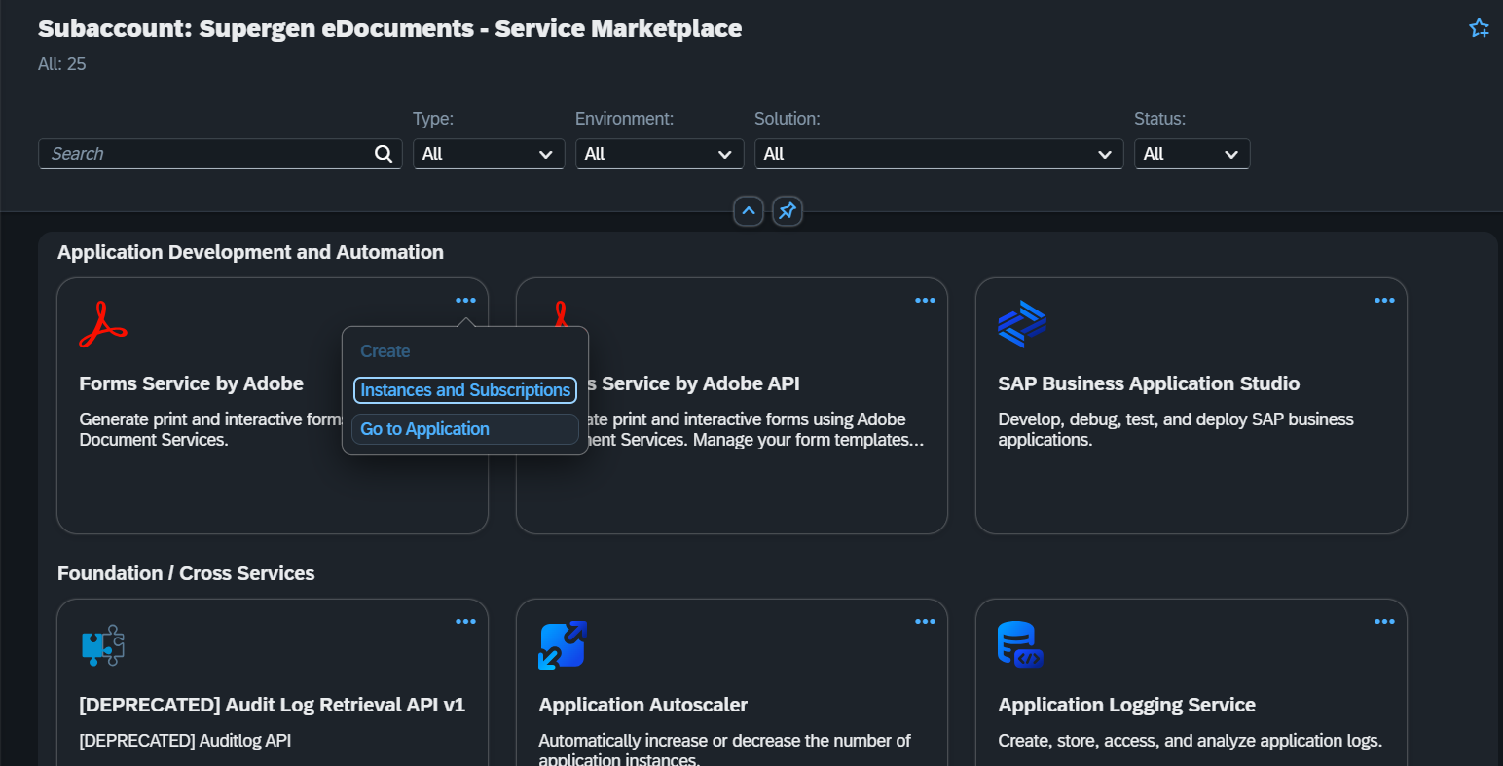Choose Go to Application menu entry

425,429
